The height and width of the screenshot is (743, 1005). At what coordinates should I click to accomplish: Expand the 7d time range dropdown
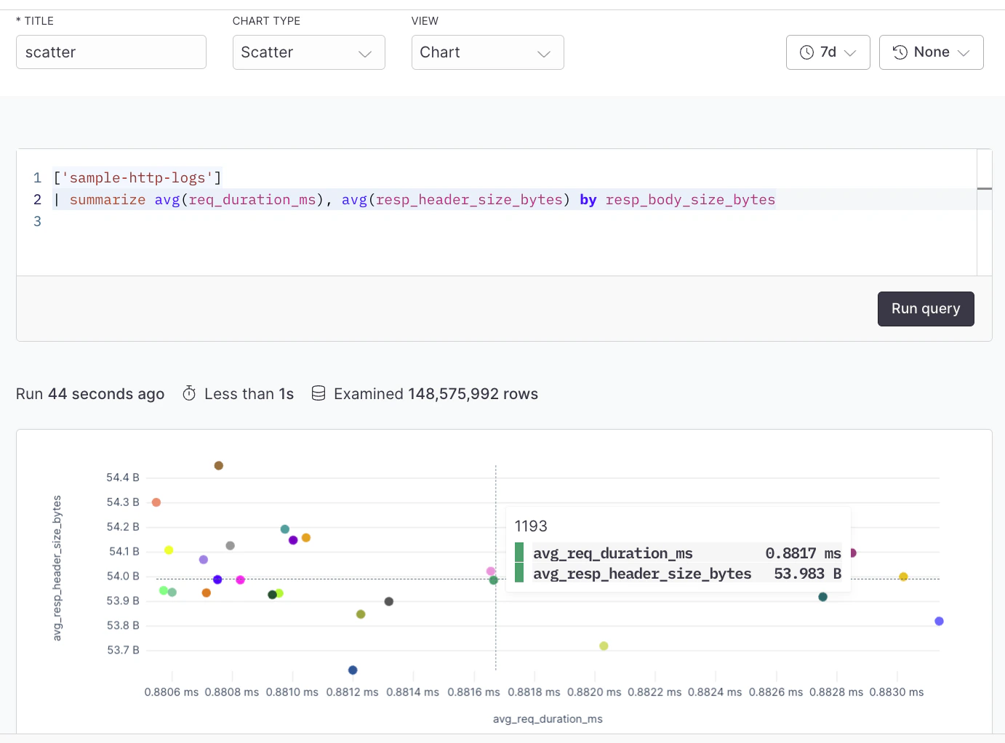pyautogui.click(x=828, y=52)
